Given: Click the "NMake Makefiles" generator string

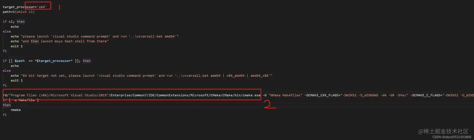Looking at the screenshot, I should coord(285,95).
